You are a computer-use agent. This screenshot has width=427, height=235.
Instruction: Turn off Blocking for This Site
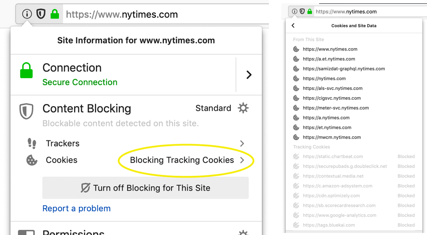[x=145, y=188]
